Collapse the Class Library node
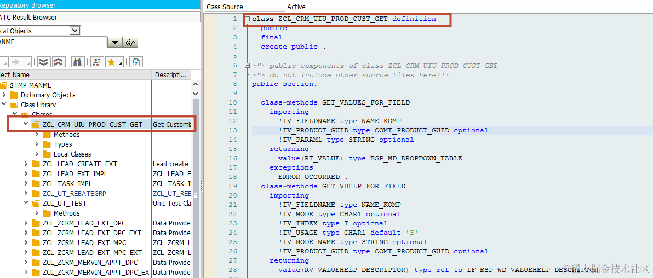The width and height of the screenshot is (653, 278). tap(4, 105)
